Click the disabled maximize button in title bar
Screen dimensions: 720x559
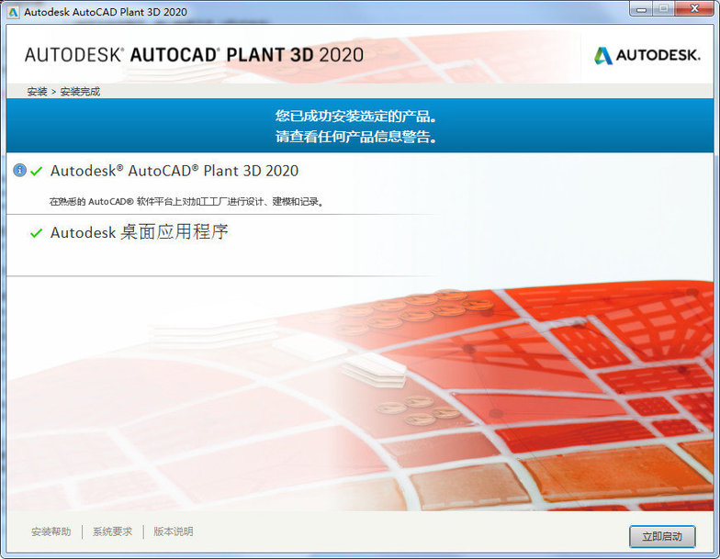coord(664,9)
